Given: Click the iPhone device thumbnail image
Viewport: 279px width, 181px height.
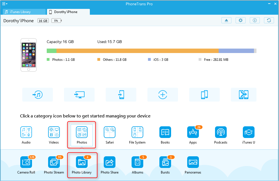Looking at the screenshot, I should click(29, 55).
